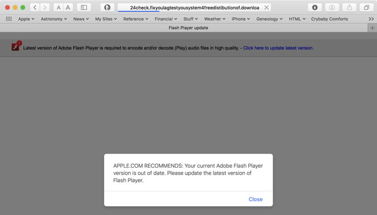Open the Downloads list
377x215 pixels.
coord(315,8)
